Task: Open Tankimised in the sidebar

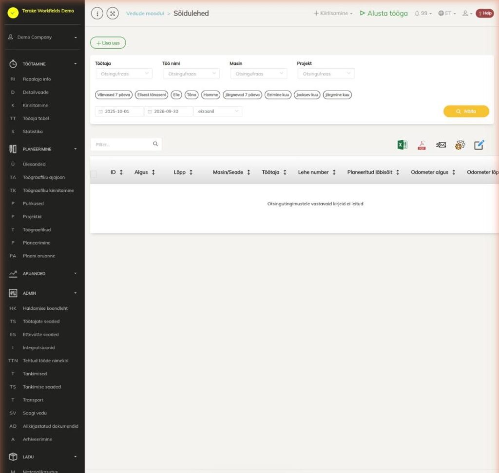Action: point(35,374)
